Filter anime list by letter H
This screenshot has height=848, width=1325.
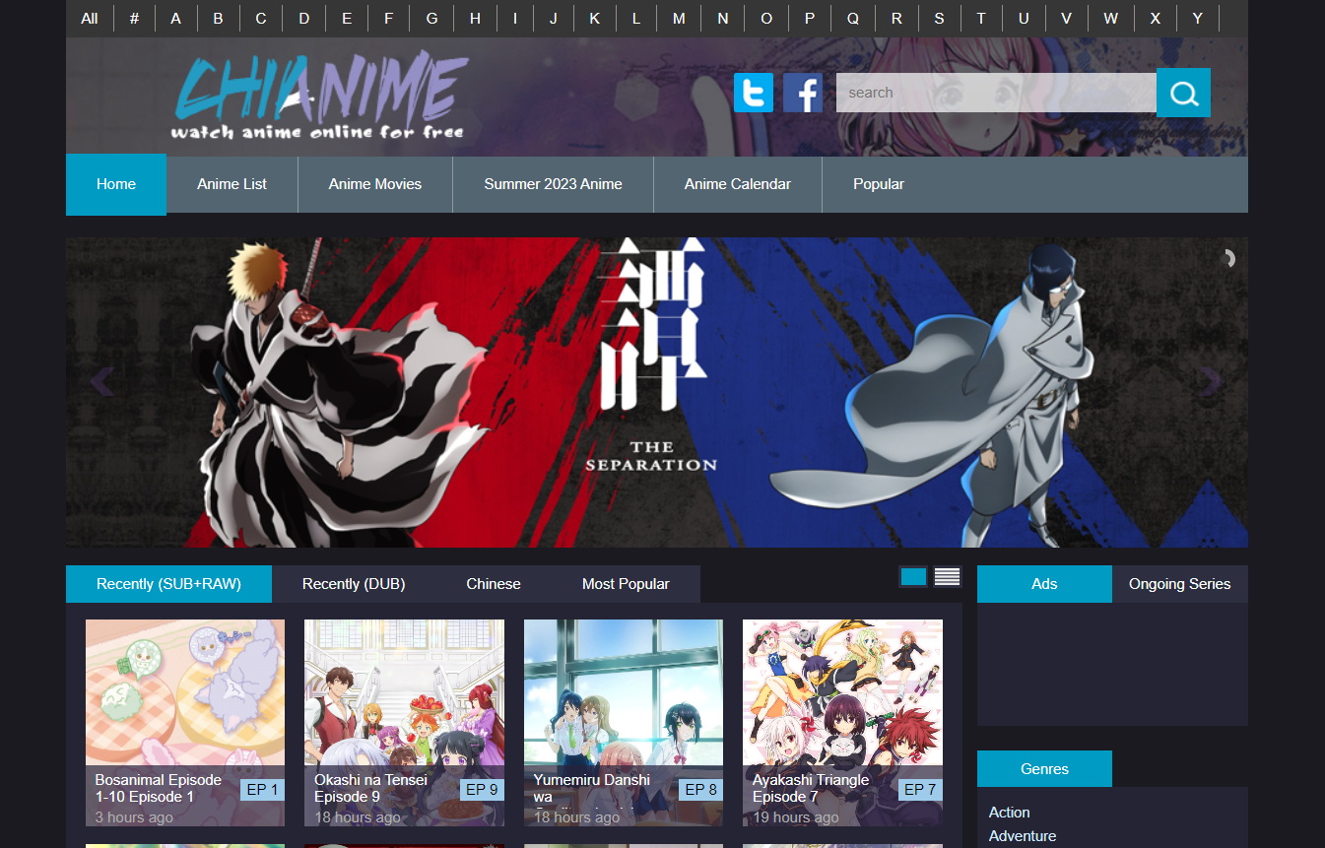pyautogui.click(x=475, y=19)
